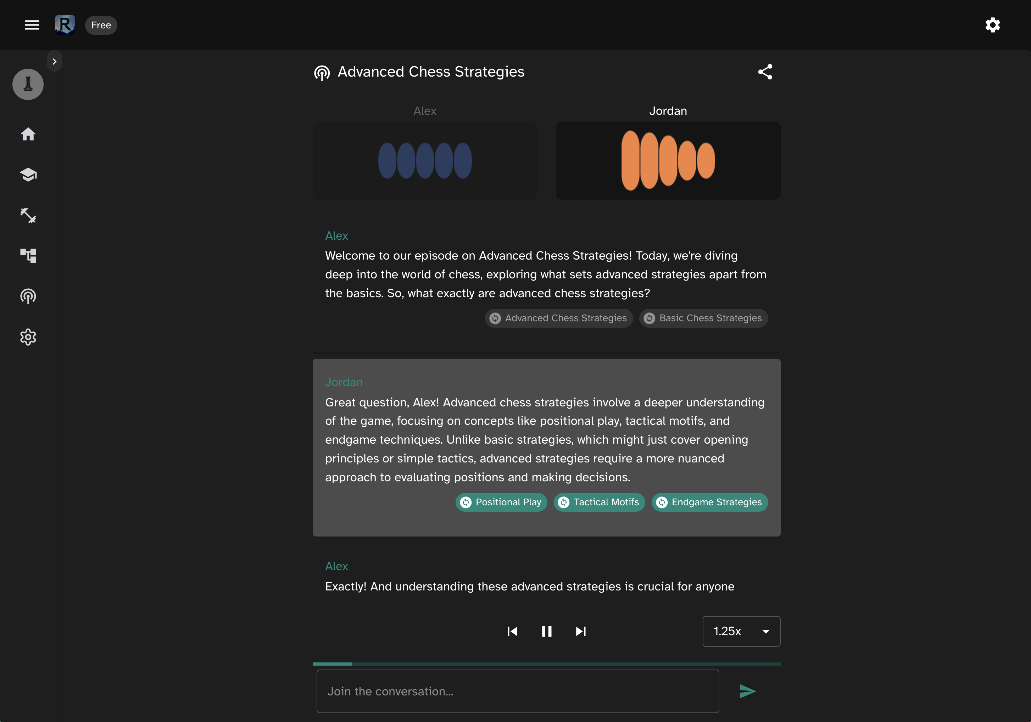The height and width of the screenshot is (722, 1031).
Task: Open the tree diagram sidebar icon
Action: coord(28,255)
